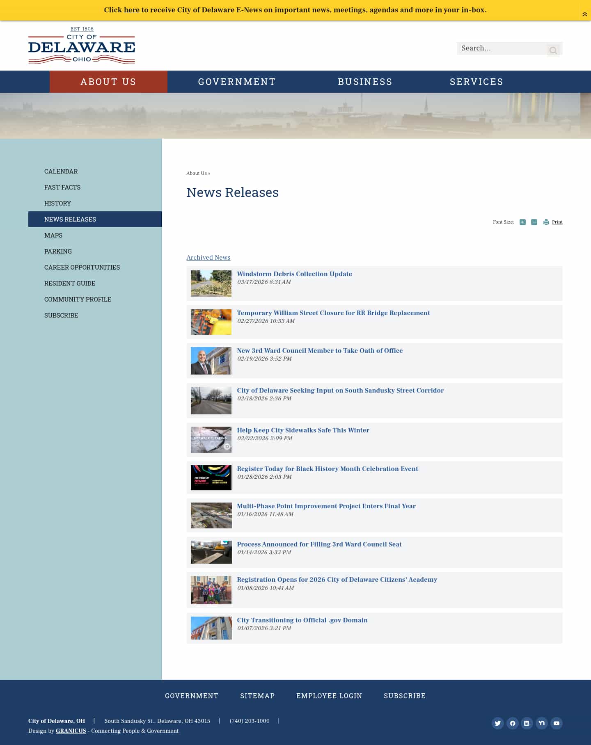
Task: Click the Citizens' Academy group photo thumbnail
Action: [x=211, y=590]
